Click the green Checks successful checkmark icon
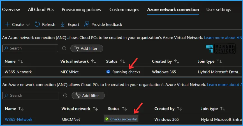 coord(107,119)
